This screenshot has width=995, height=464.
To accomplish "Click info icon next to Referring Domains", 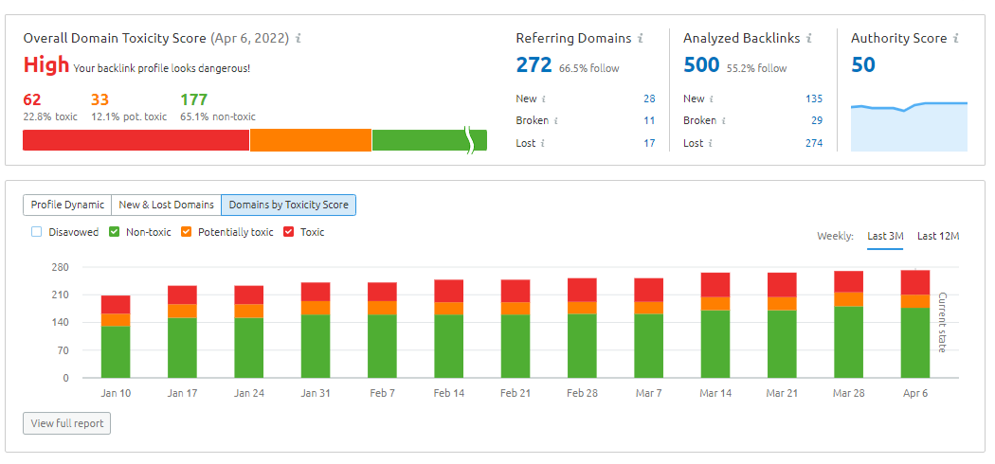I will click(641, 39).
